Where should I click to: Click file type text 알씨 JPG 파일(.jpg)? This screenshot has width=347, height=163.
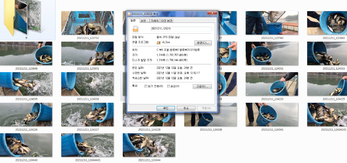(168, 37)
